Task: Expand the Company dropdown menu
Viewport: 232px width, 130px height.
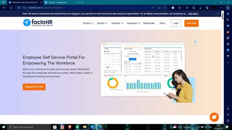Action: tap(117, 23)
